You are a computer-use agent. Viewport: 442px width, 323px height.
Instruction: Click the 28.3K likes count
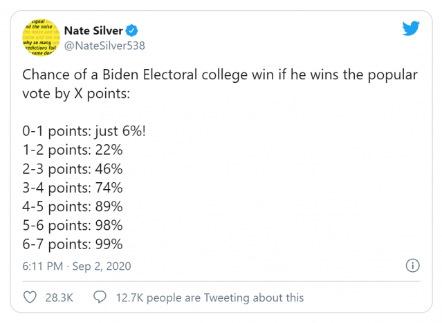coord(59,297)
